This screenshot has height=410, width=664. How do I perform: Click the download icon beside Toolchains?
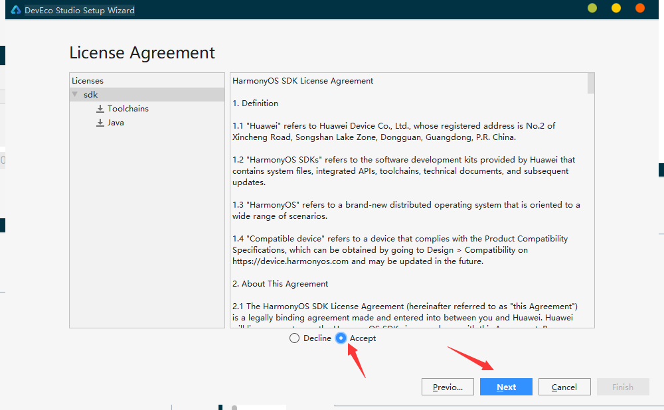tap(100, 109)
